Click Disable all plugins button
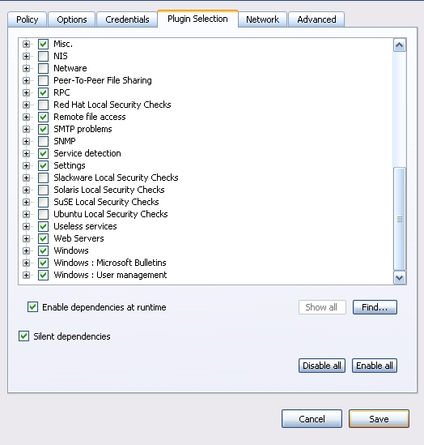 [x=322, y=366]
